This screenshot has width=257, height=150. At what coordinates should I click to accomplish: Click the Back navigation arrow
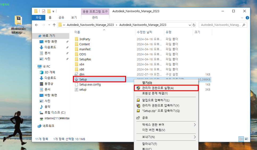[36, 25]
